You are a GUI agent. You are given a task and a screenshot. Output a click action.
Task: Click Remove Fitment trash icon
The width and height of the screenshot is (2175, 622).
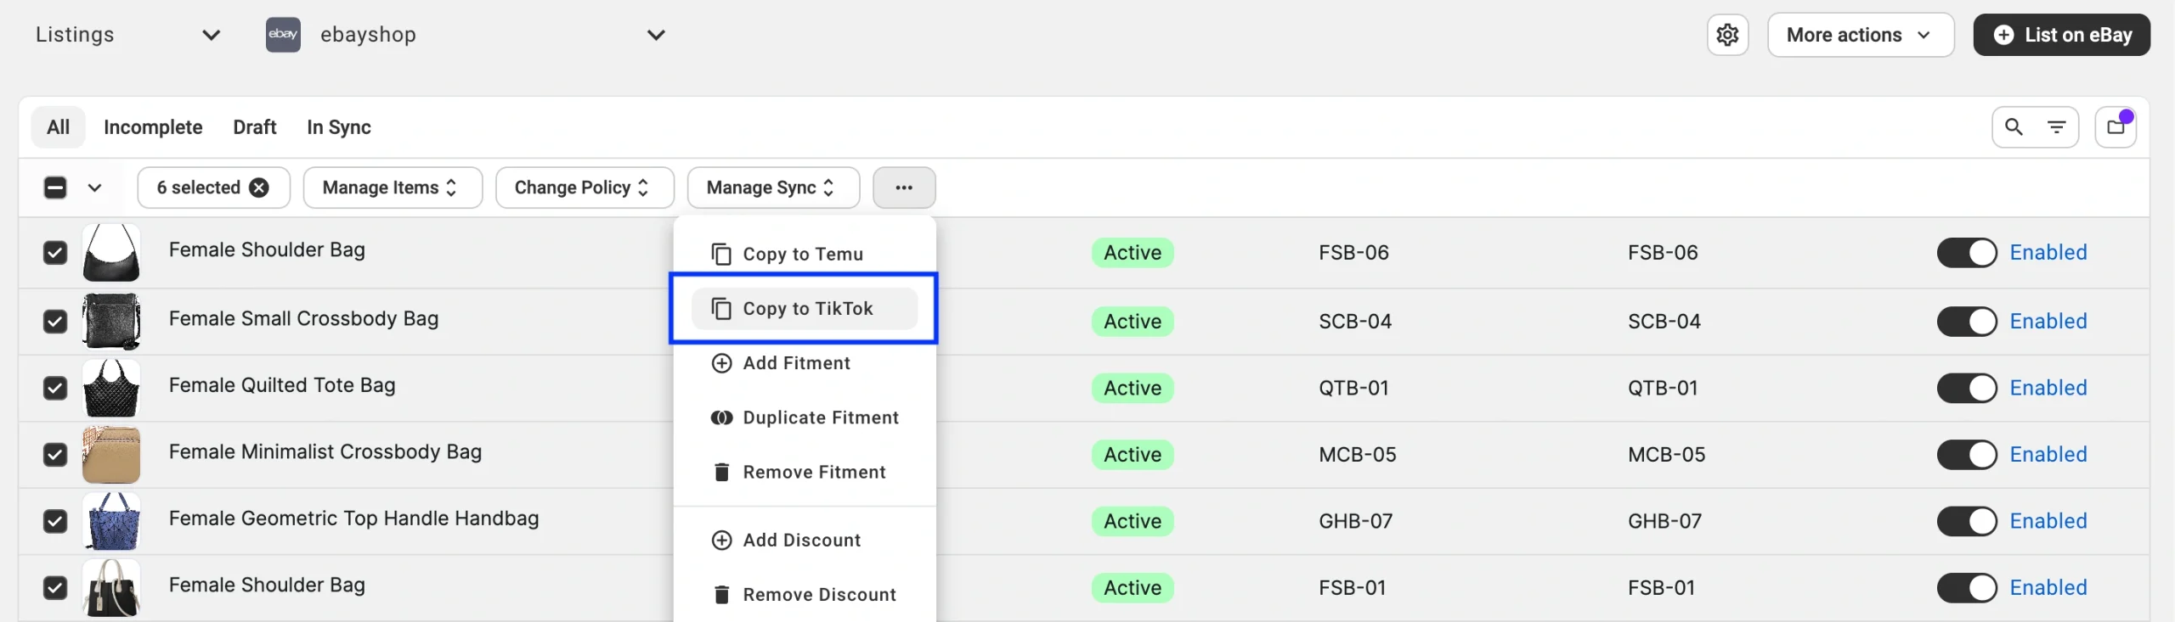[721, 473]
